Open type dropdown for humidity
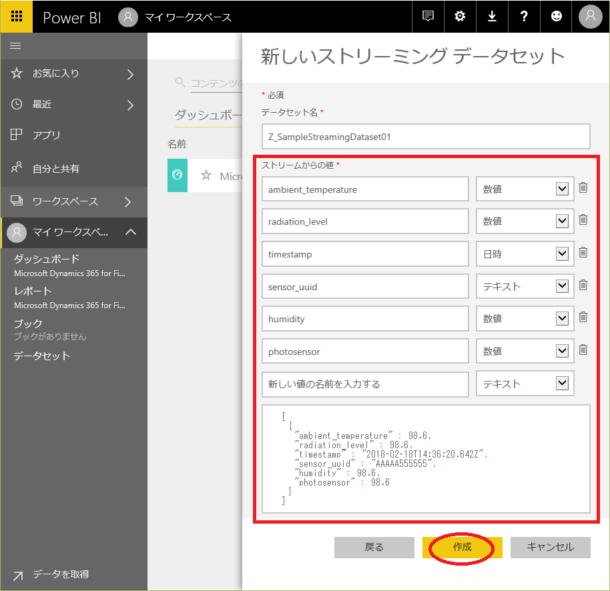610x591 pixels. pyautogui.click(x=525, y=318)
